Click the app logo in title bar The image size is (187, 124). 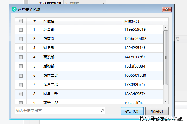click(x=14, y=9)
